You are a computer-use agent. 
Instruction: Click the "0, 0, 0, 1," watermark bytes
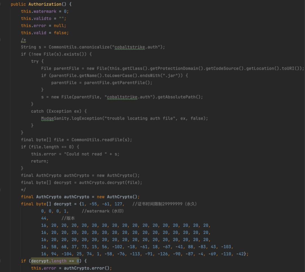55,211
